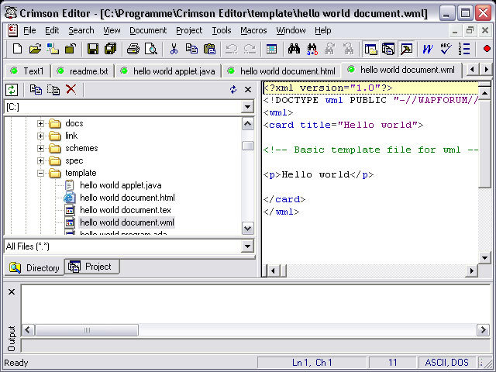Switch to the Text1 tab
Image resolution: width=496 pixels, height=372 pixels.
pyautogui.click(x=27, y=71)
